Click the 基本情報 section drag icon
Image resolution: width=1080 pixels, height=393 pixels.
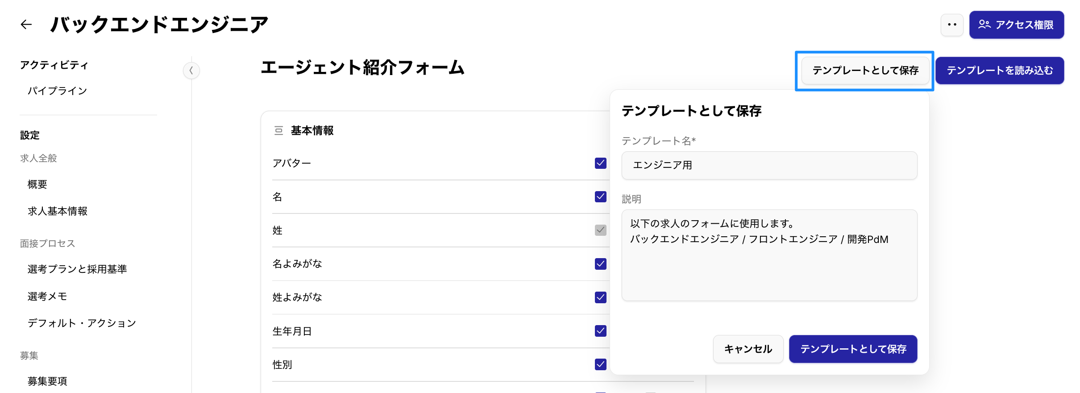click(x=278, y=130)
